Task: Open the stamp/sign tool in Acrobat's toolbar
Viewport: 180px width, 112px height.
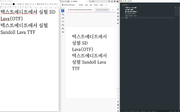Action: [63, 28]
